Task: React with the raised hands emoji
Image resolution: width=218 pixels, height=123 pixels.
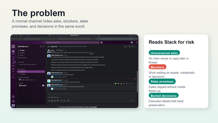Action: (x=121, y=84)
